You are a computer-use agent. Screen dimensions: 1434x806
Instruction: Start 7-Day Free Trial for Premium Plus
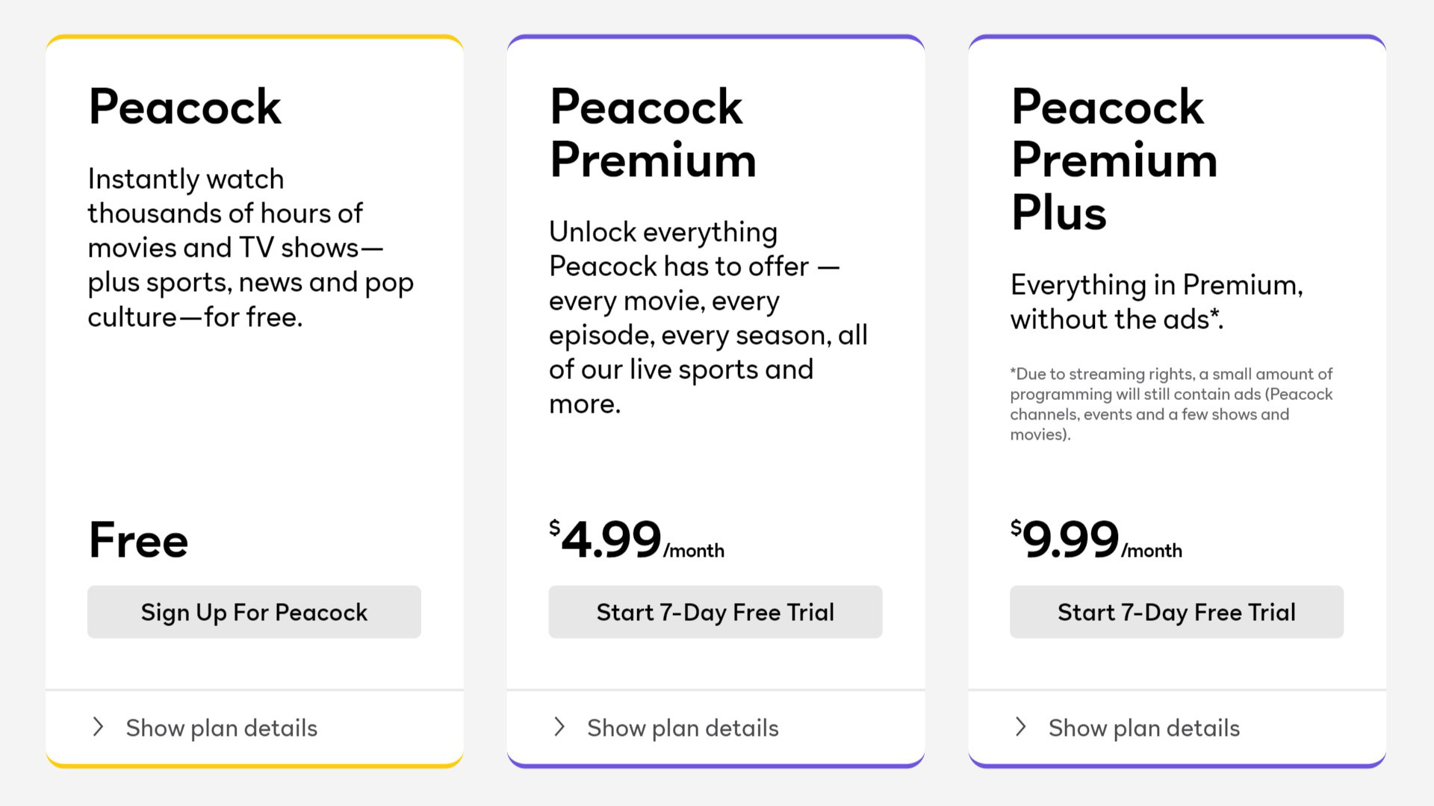[1176, 612]
